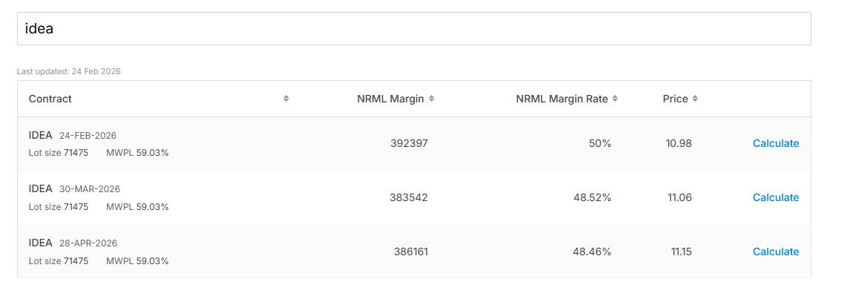This screenshot has height=302, width=847.
Task: Sort the Price column via its arrows
Action: tap(695, 99)
